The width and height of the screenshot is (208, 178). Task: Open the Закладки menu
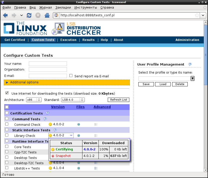click(x=63, y=8)
